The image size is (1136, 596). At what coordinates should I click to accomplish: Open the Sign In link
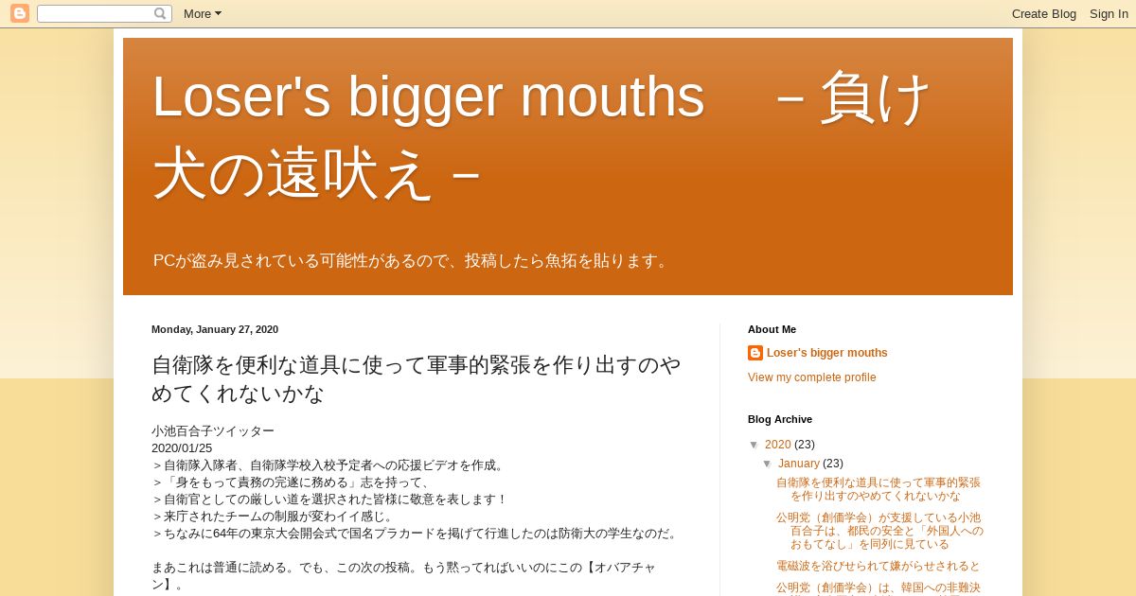coord(1109,13)
